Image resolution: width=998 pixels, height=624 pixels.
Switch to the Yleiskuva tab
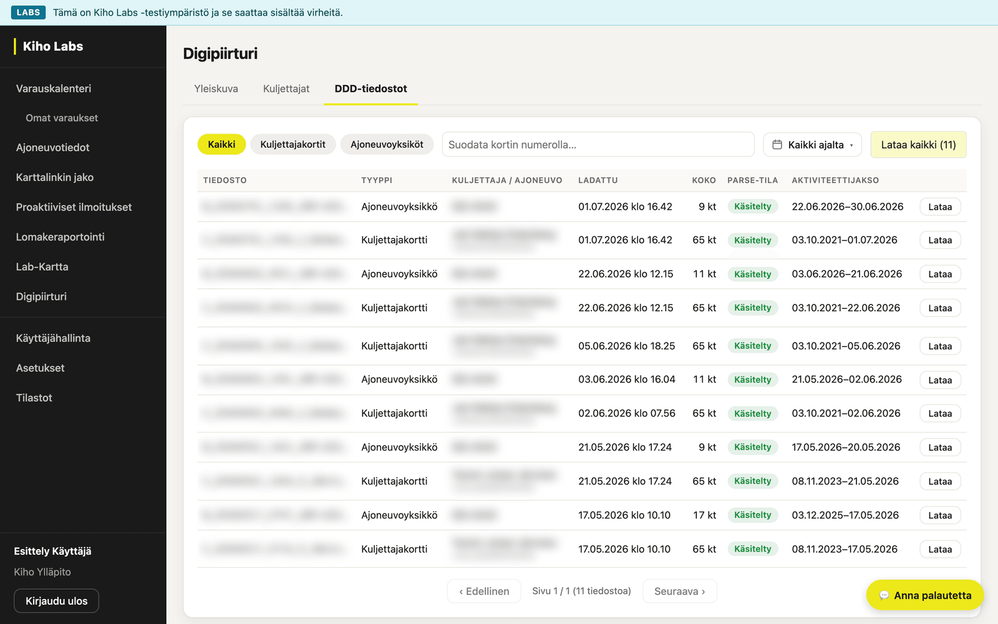216,89
